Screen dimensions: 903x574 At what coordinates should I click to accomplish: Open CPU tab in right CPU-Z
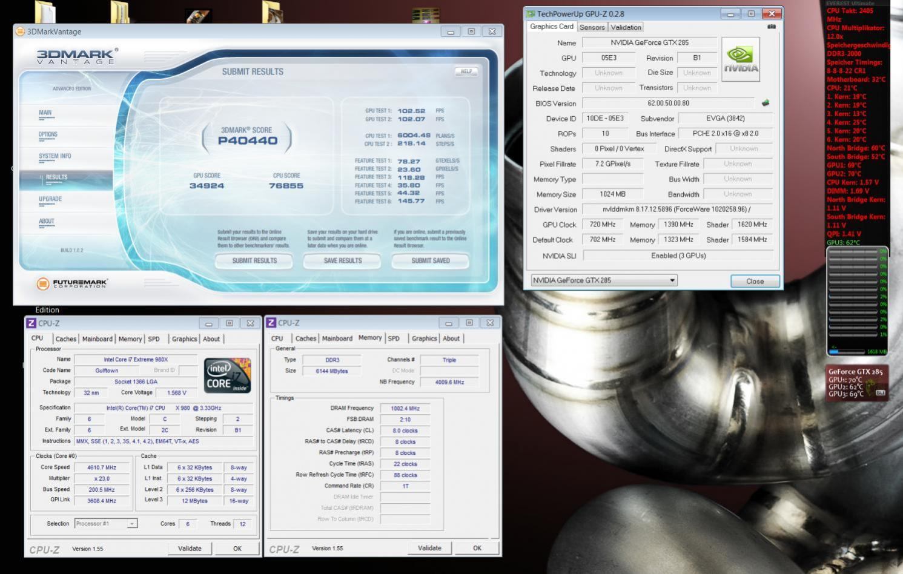277,338
